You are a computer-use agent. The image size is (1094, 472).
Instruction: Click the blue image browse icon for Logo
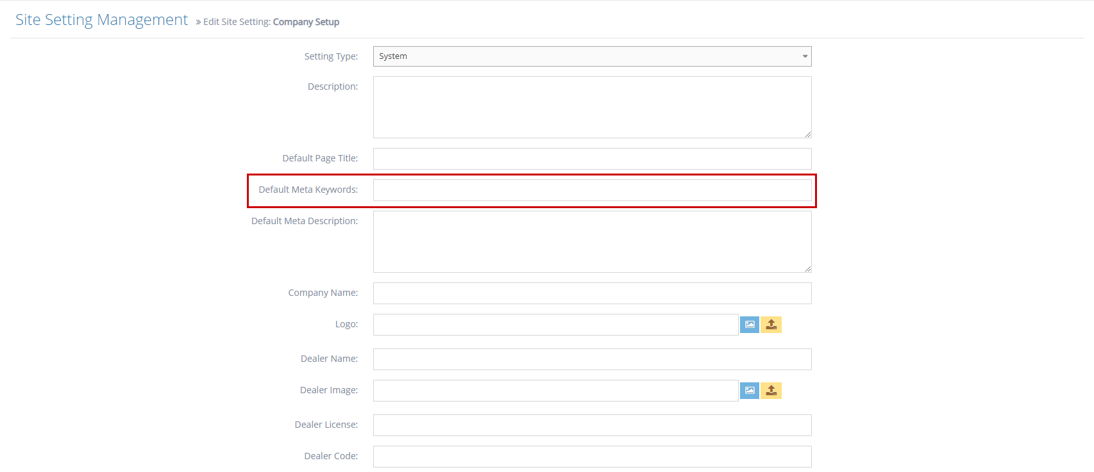(749, 325)
